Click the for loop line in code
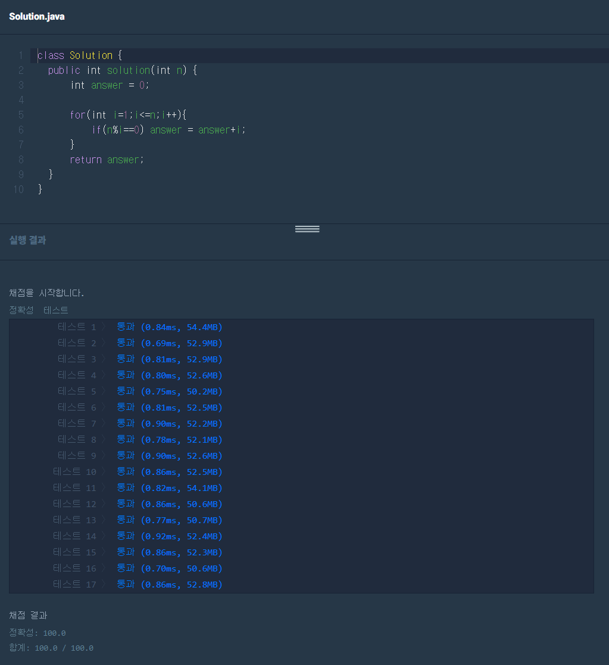The image size is (609, 665). pyautogui.click(x=128, y=115)
